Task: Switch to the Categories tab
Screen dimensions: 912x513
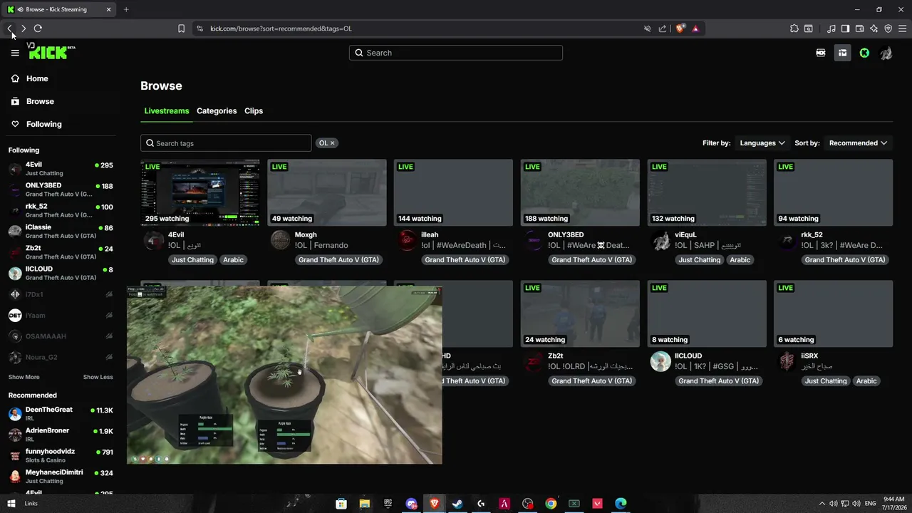Action: pyautogui.click(x=217, y=111)
